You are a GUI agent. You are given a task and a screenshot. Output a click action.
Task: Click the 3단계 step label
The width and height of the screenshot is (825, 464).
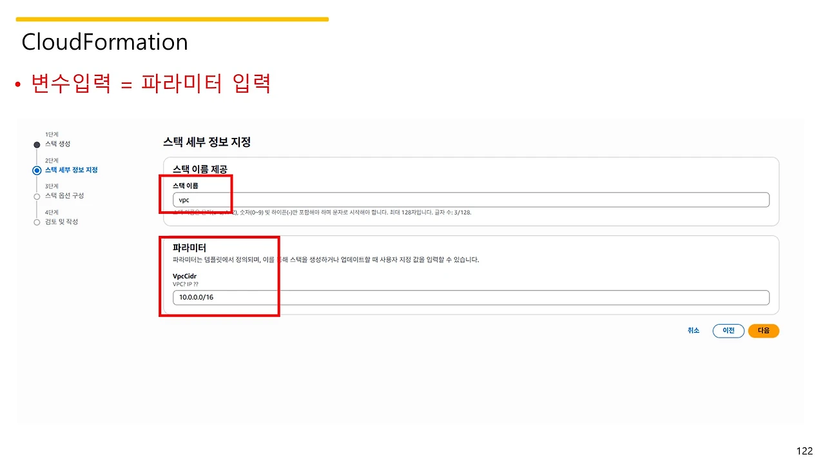52,186
